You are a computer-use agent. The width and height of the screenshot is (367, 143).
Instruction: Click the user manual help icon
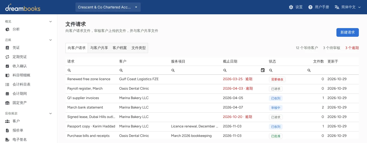[x=310, y=7]
